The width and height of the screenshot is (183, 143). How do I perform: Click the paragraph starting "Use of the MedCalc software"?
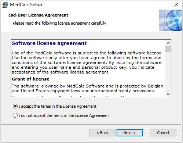click(x=87, y=62)
